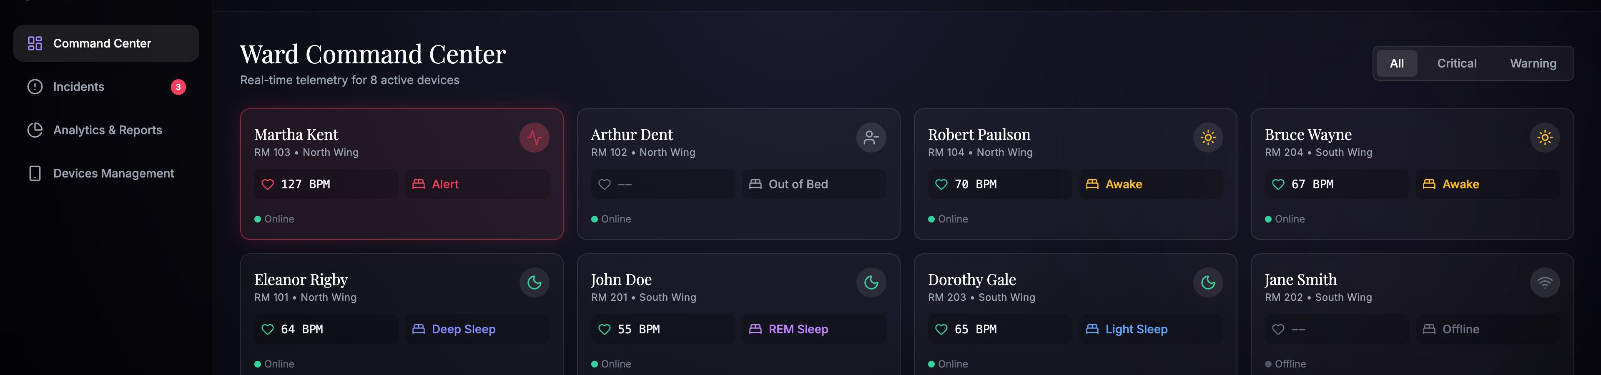
Task: Open Martha Kent's patient card
Action: (x=402, y=175)
